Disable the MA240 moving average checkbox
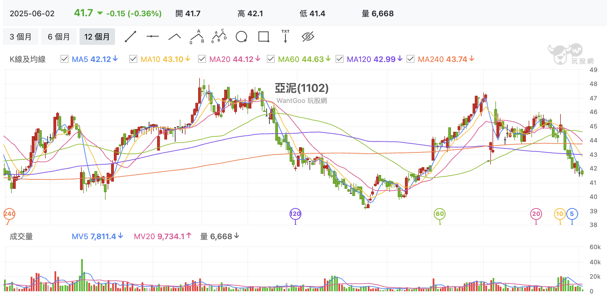Viewport: 607px width, 296px height. pyautogui.click(x=410, y=59)
